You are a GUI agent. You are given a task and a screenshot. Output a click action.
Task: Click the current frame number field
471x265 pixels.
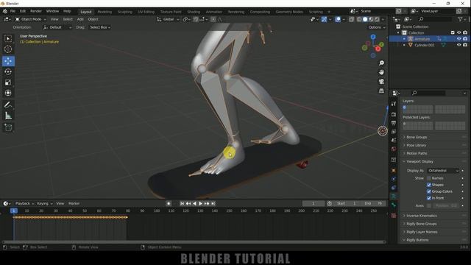coord(314,203)
